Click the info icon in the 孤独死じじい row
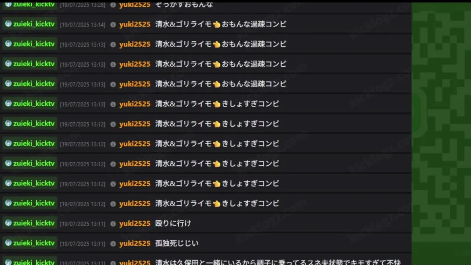The width and height of the screenshot is (471, 265). tap(113, 244)
